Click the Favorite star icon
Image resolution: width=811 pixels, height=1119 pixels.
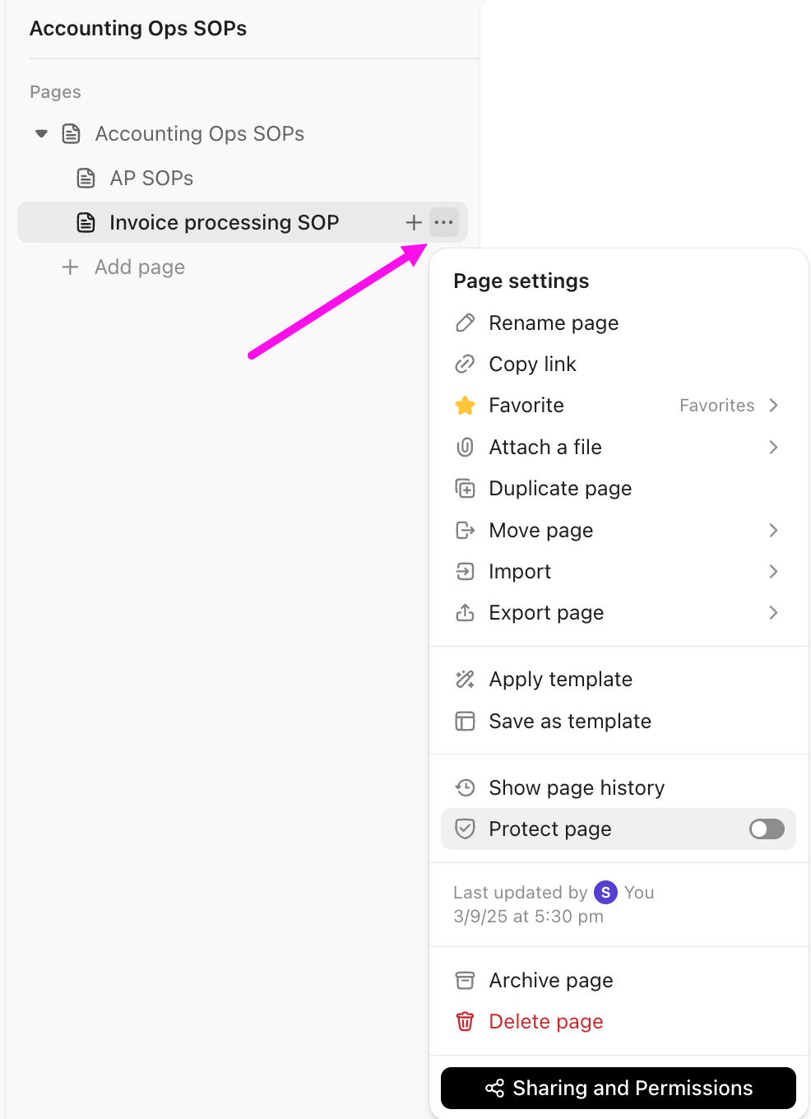[466, 405]
